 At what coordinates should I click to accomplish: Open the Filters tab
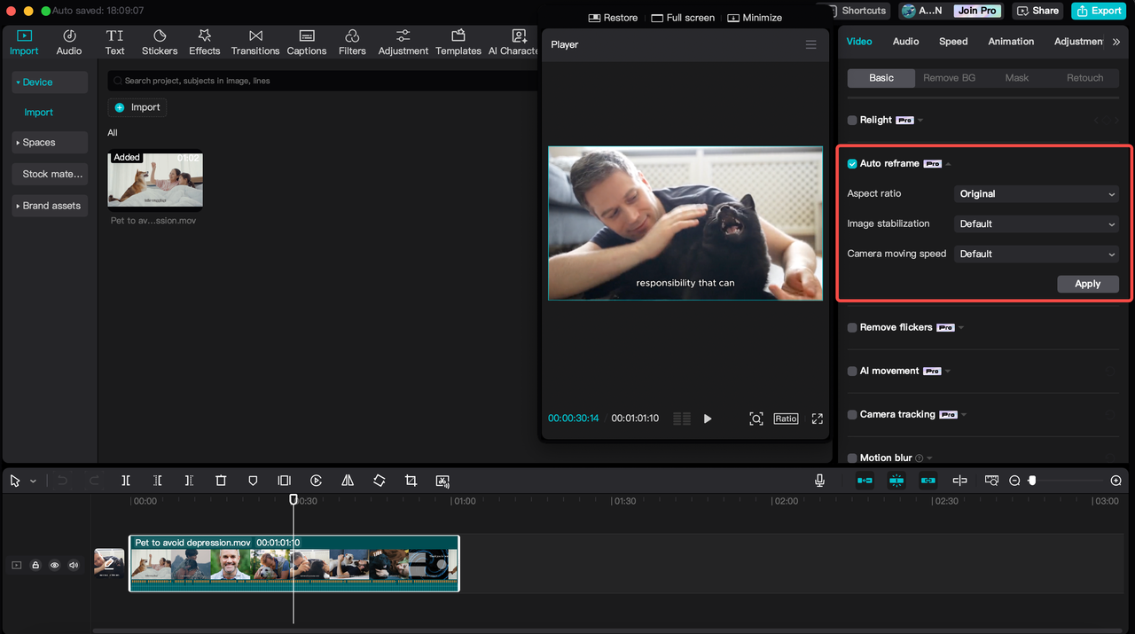[352, 42]
